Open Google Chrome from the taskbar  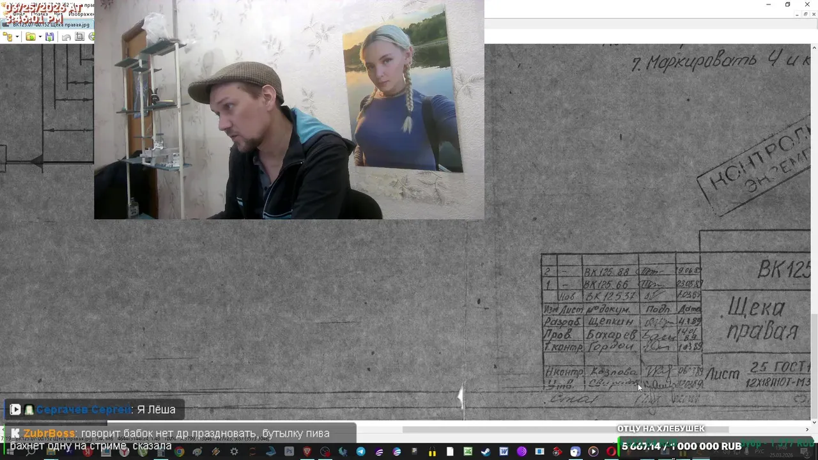click(x=180, y=452)
